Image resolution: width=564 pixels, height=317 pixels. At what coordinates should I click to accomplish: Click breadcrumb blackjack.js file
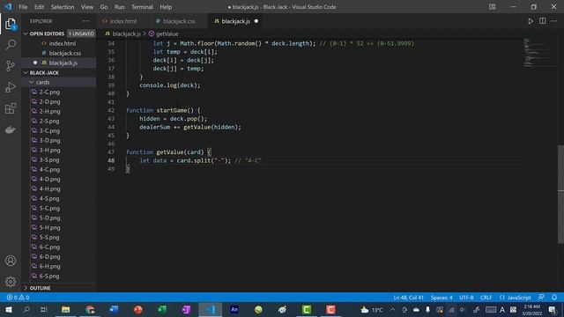[x=123, y=33]
